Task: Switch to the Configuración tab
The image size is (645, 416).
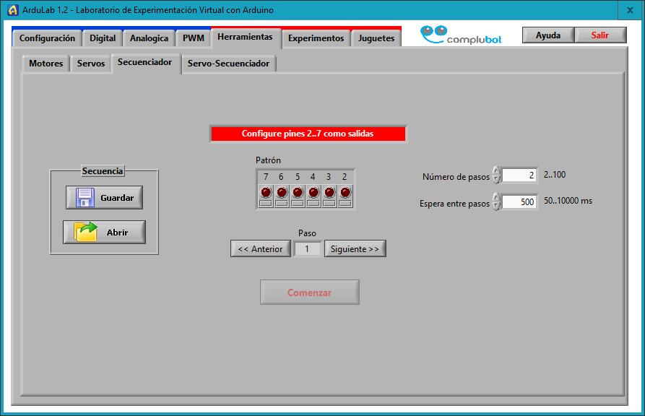Action: (47, 38)
